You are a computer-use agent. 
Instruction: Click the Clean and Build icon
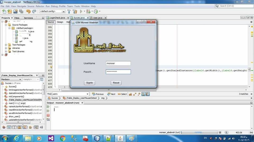coord(75,11)
